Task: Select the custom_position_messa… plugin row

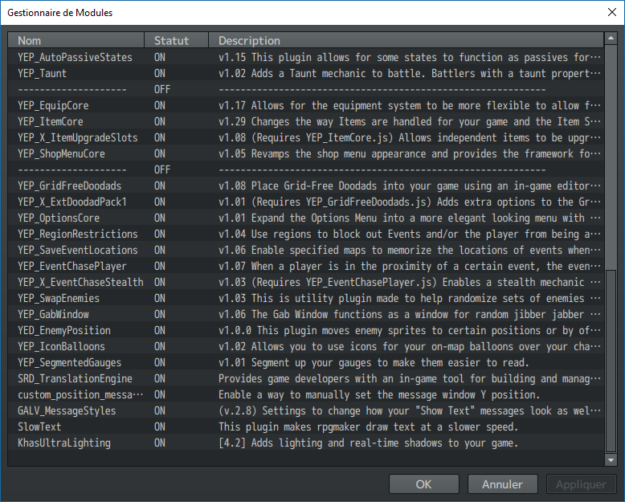Action: [x=306, y=395]
